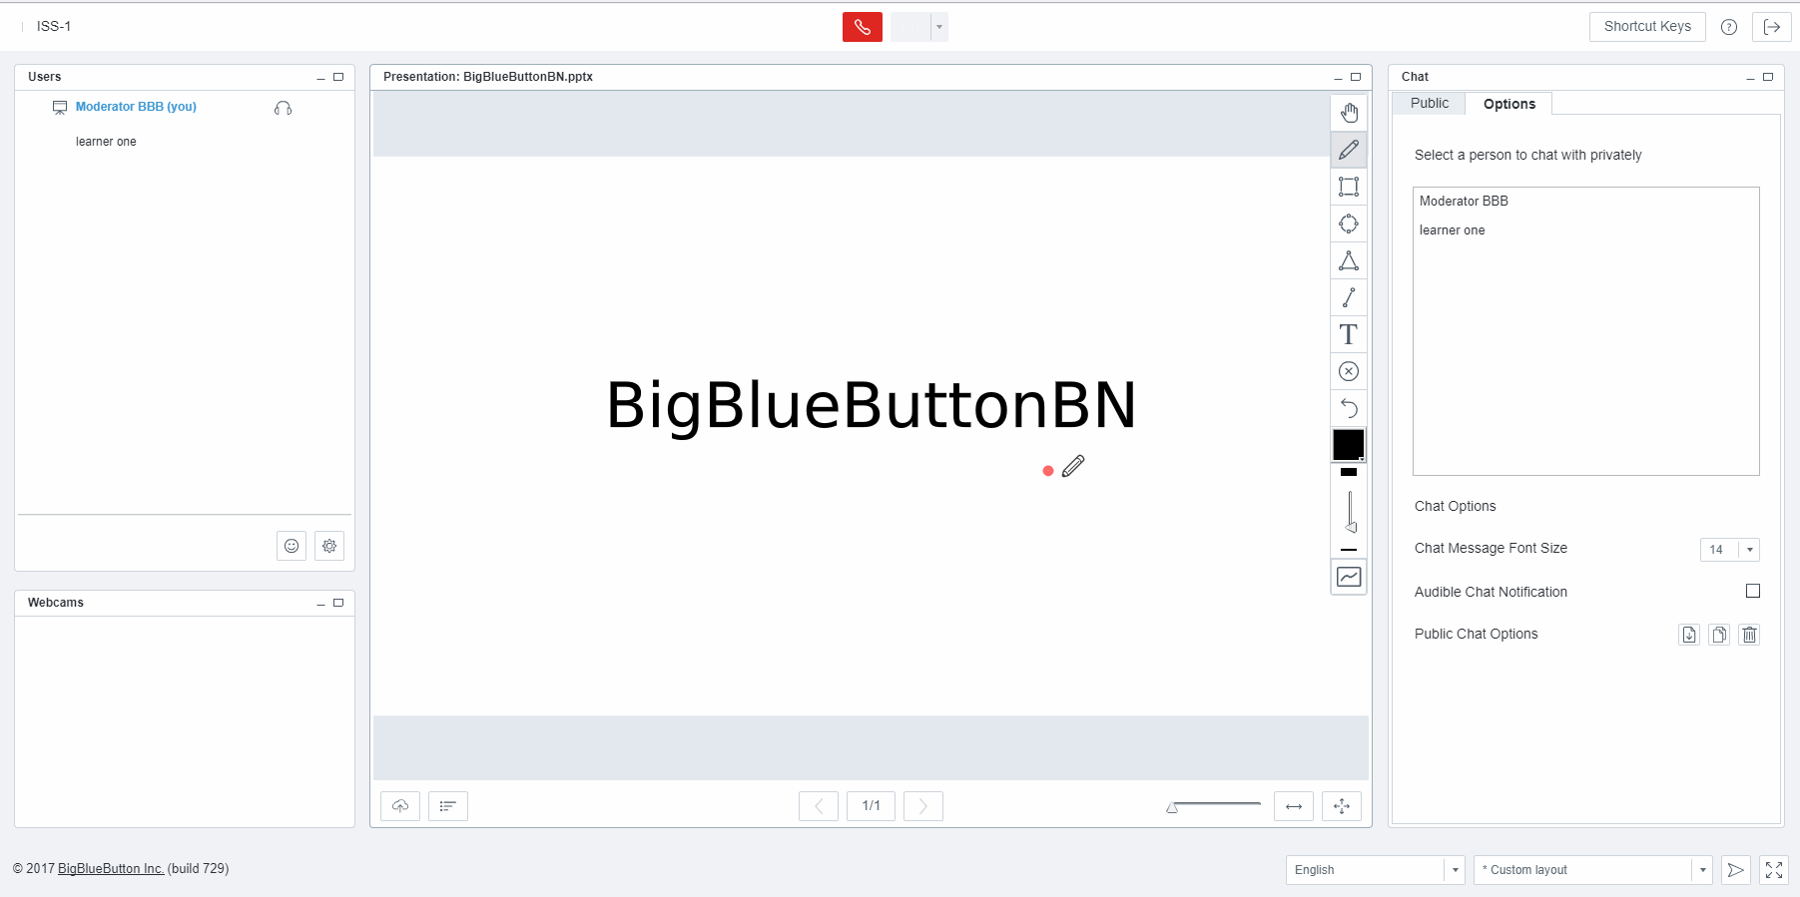Fit presentation to width
Screen dimensions: 1800x897
point(1294,806)
